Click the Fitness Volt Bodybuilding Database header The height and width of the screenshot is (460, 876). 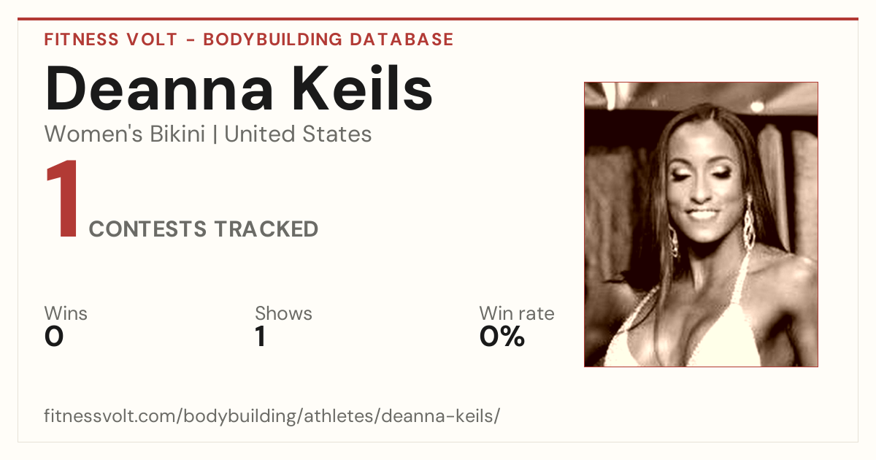point(249,39)
